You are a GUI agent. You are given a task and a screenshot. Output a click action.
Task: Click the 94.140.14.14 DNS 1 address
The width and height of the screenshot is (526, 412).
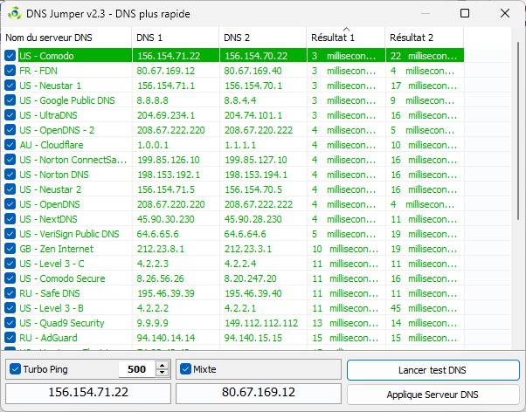pyautogui.click(x=166, y=338)
